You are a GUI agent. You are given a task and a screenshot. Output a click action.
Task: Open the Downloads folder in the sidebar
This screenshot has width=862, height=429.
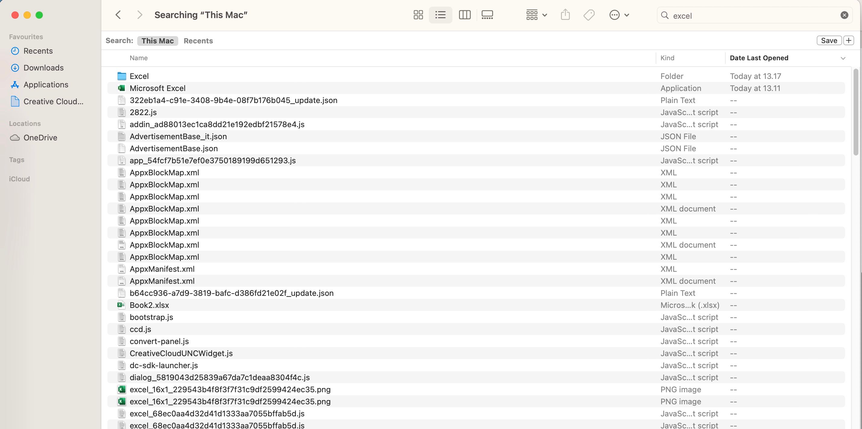43,67
